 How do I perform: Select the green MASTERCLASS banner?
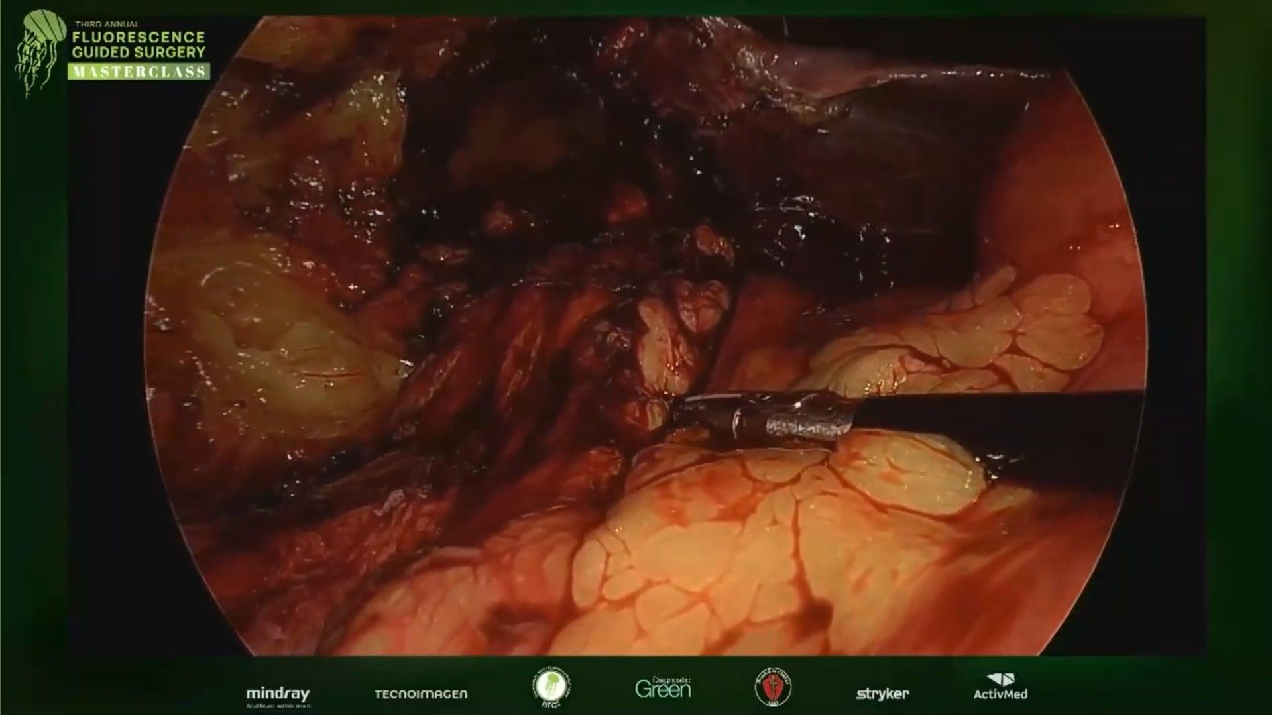(139, 72)
